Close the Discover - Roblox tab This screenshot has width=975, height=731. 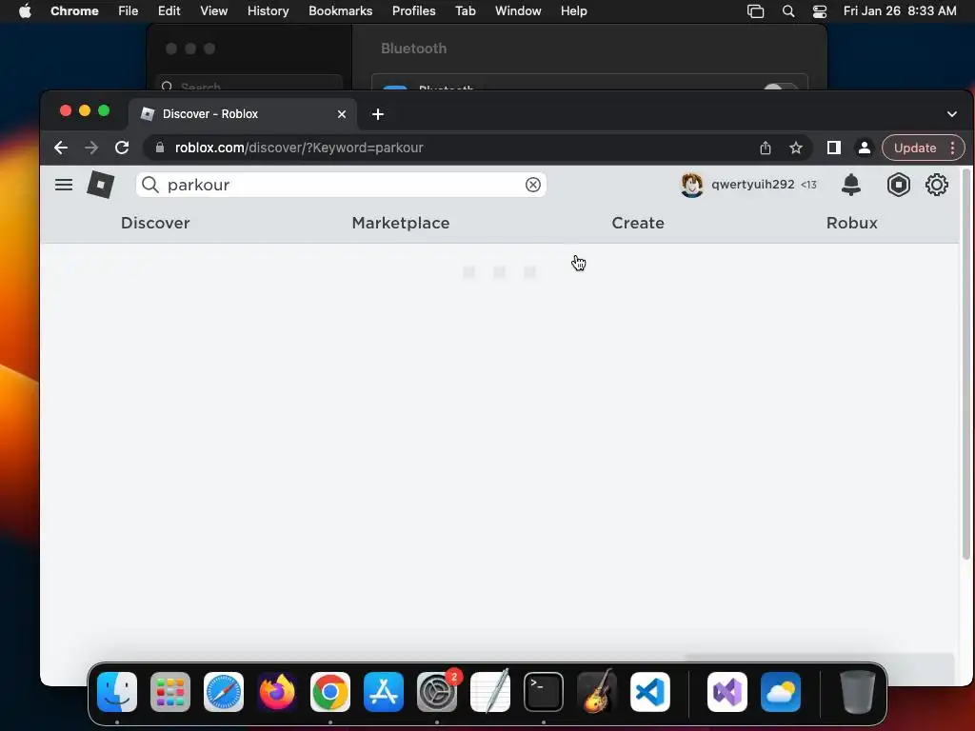coord(342,114)
